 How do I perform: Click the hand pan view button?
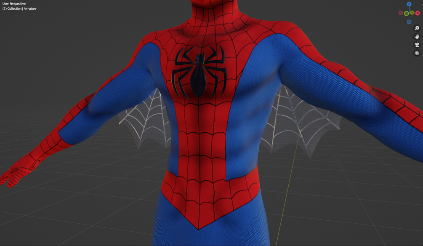tap(417, 37)
